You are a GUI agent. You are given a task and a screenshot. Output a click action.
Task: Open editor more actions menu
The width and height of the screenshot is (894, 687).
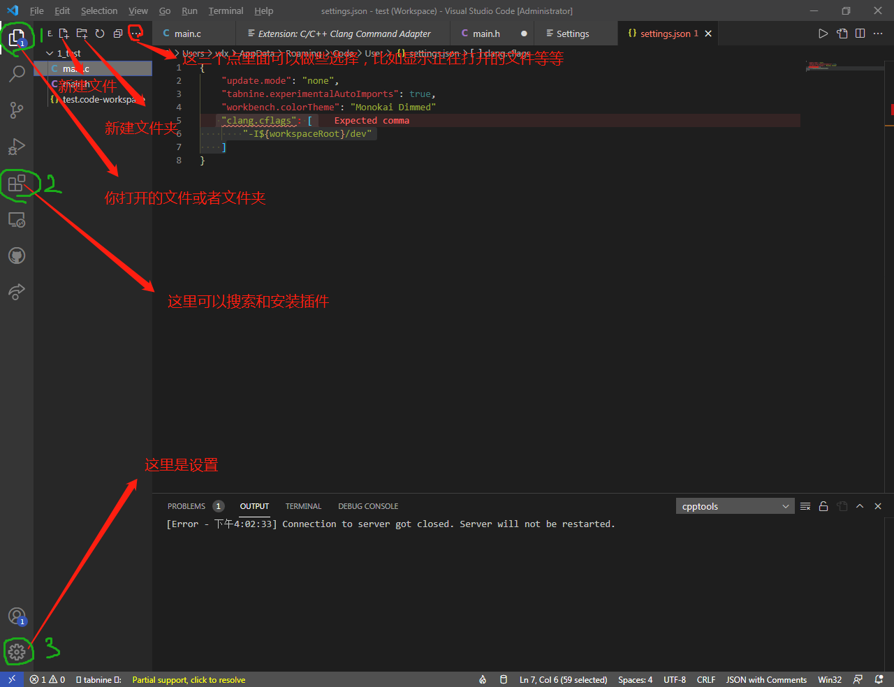point(879,34)
